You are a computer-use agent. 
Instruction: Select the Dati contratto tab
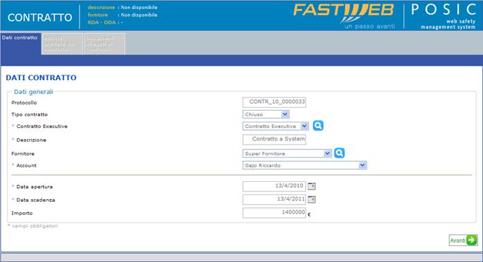tap(20, 44)
